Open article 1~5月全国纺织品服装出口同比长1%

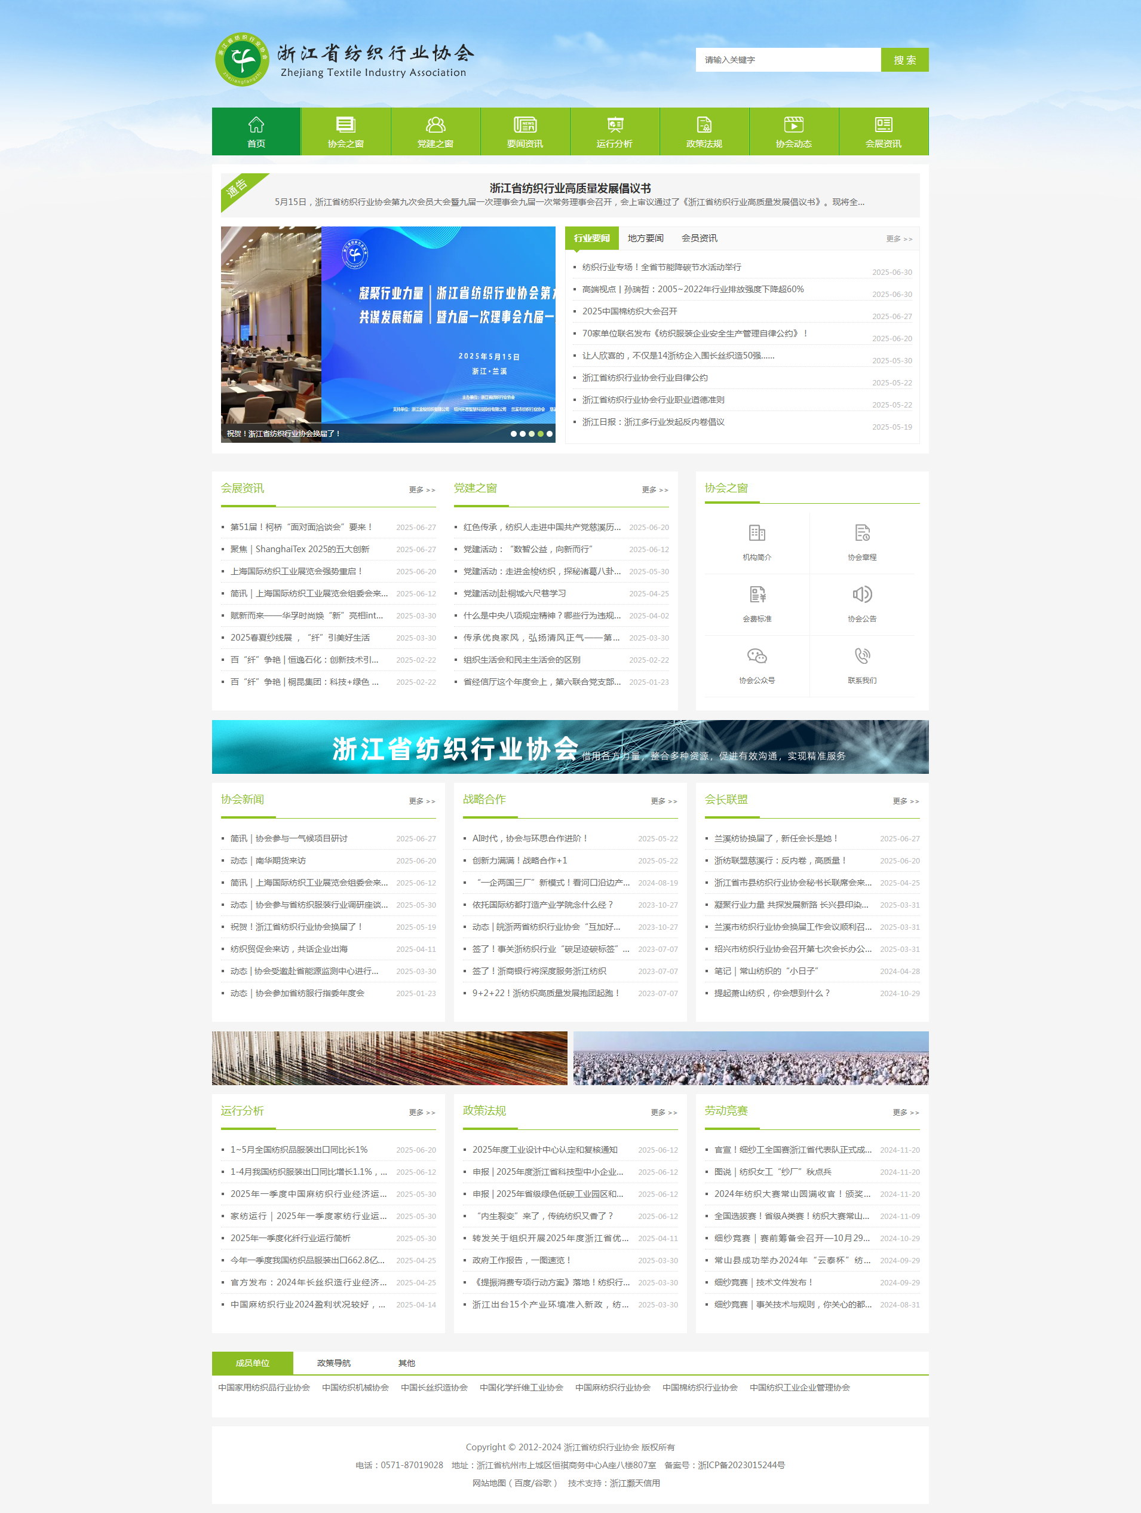point(299,1149)
